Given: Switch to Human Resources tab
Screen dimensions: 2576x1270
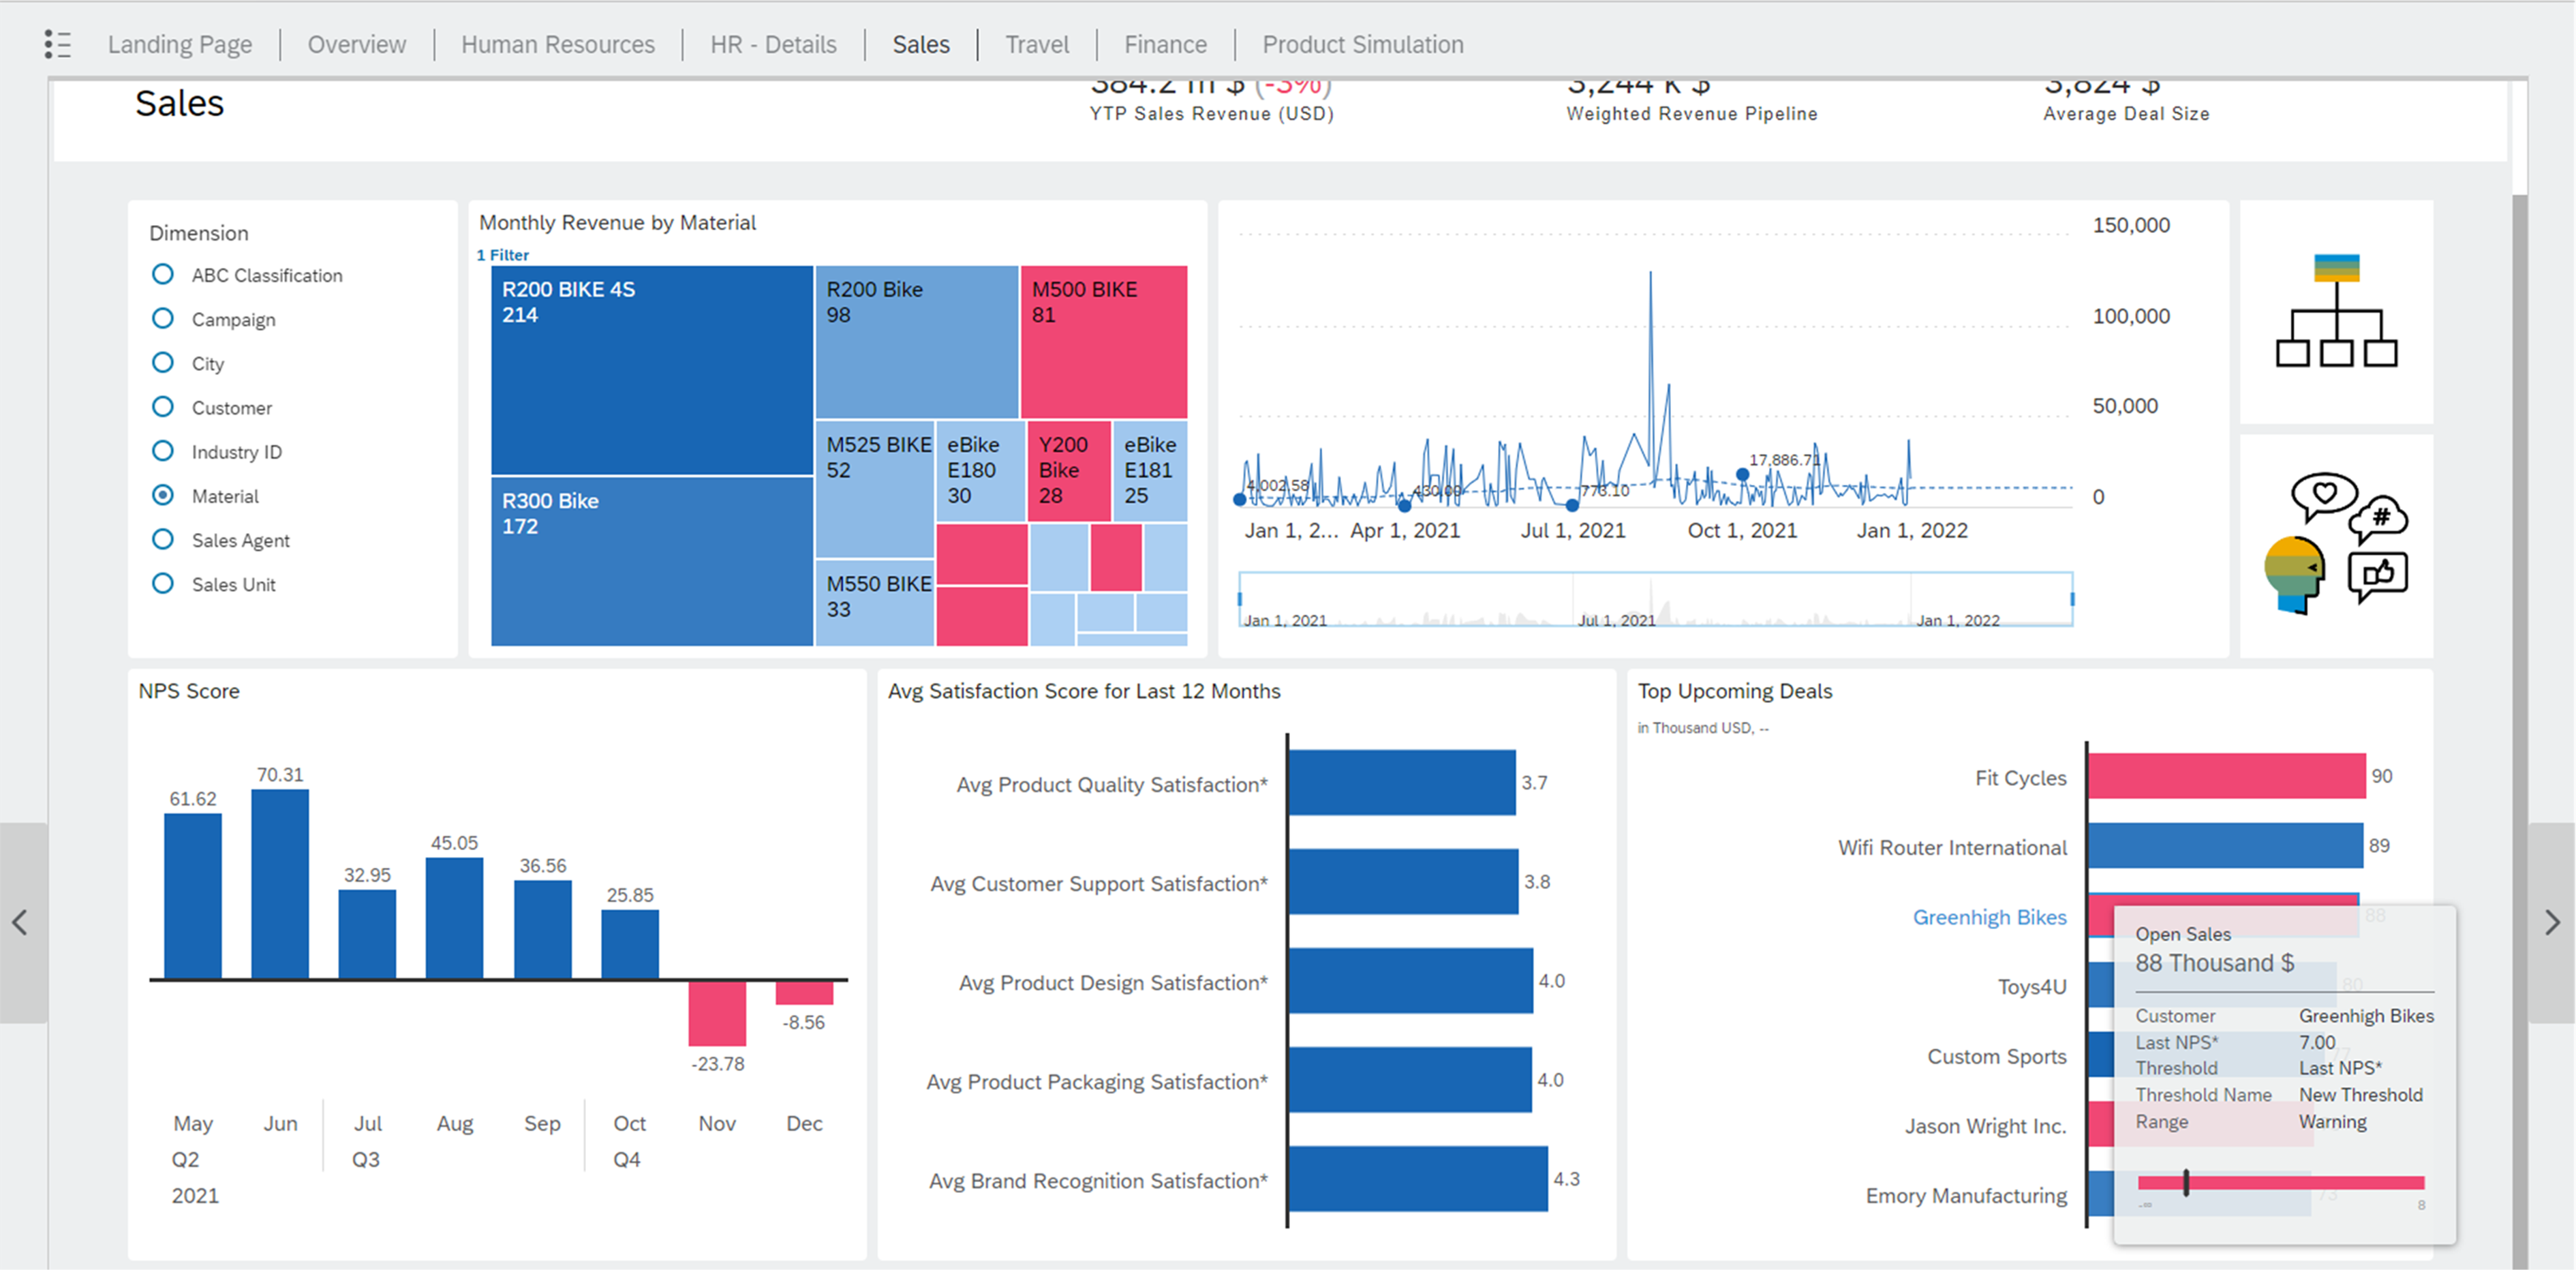Looking at the screenshot, I should pyautogui.click(x=558, y=44).
